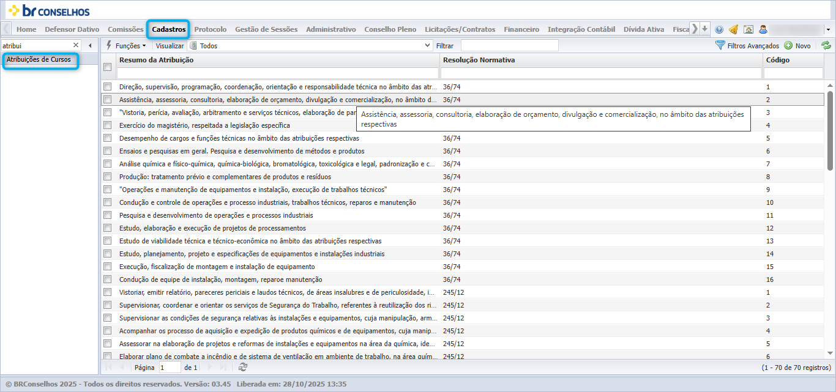Select row 'Análise química e físico-química'
Screen dimensions: 836x392
tap(462, 164)
